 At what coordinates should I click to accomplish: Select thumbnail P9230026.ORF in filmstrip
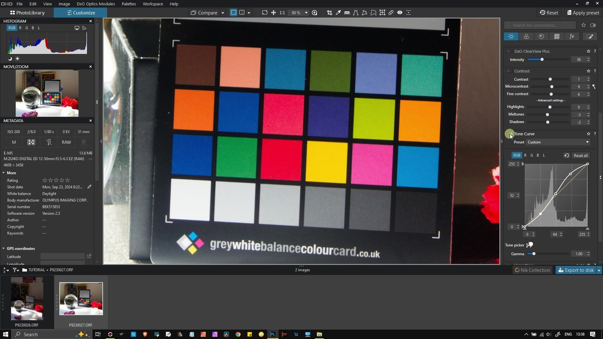27,299
